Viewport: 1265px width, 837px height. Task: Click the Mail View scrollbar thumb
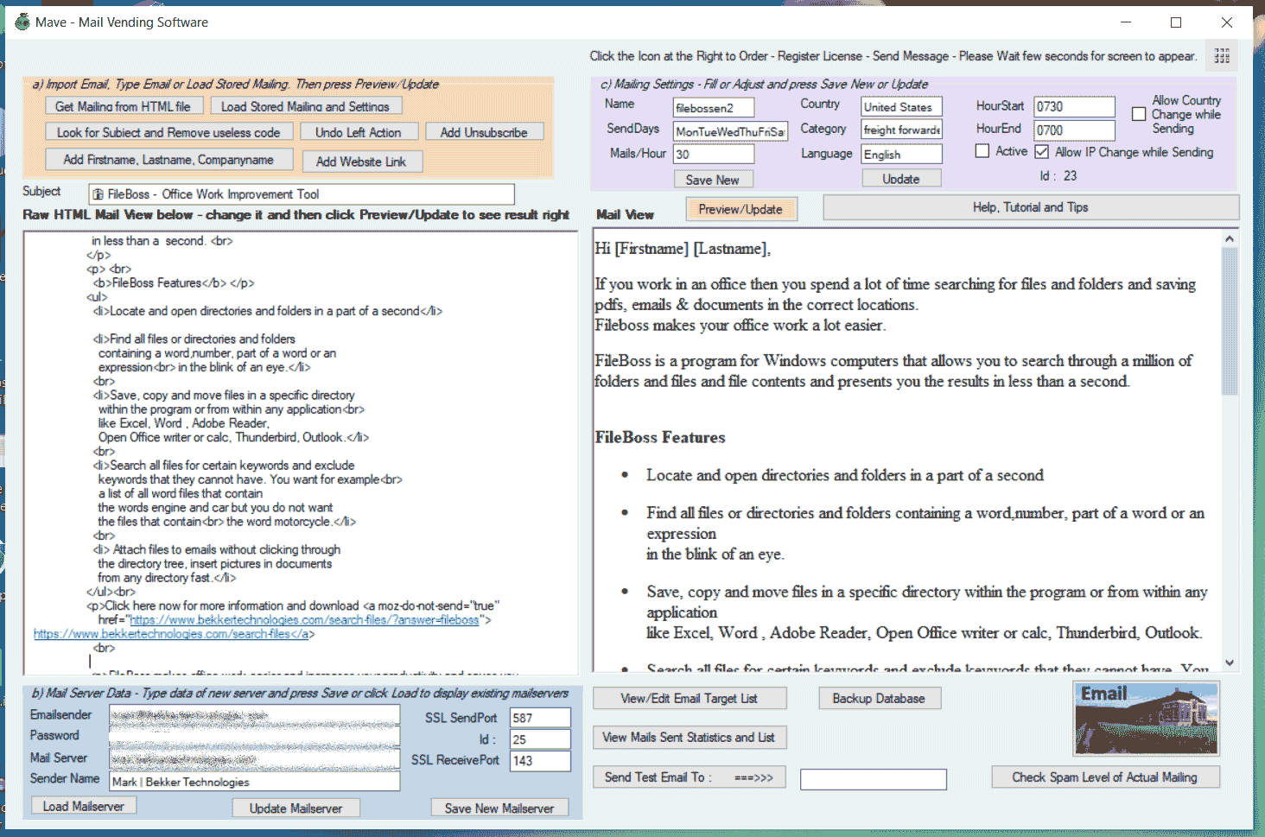[1230, 321]
